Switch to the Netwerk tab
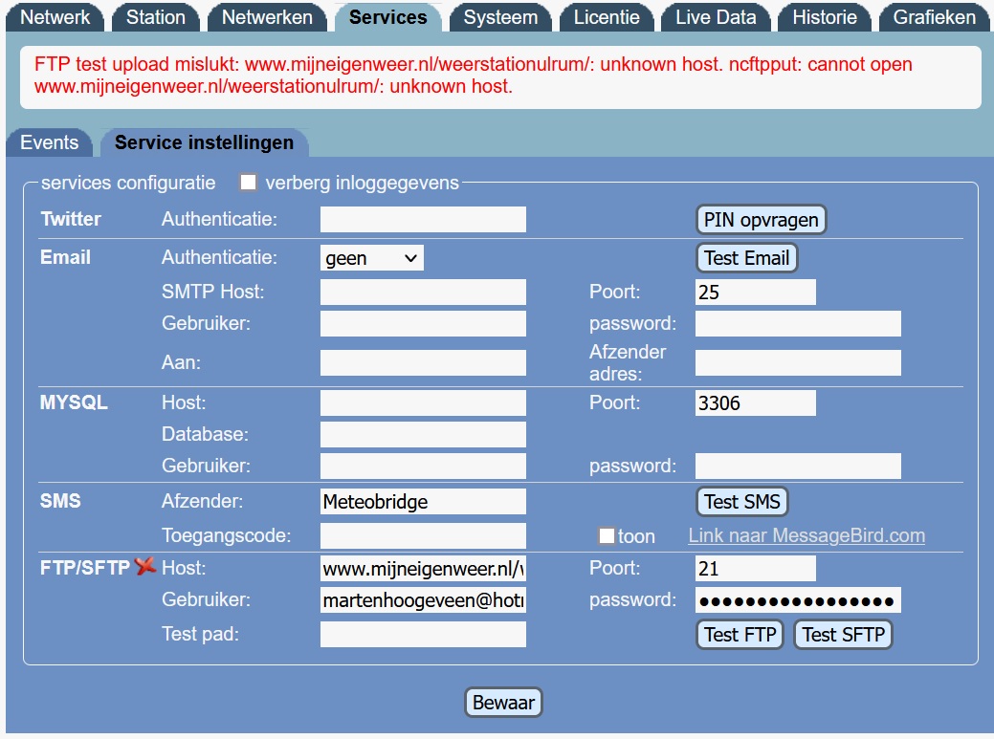The height and width of the screenshot is (739, 994). point(55,17)
